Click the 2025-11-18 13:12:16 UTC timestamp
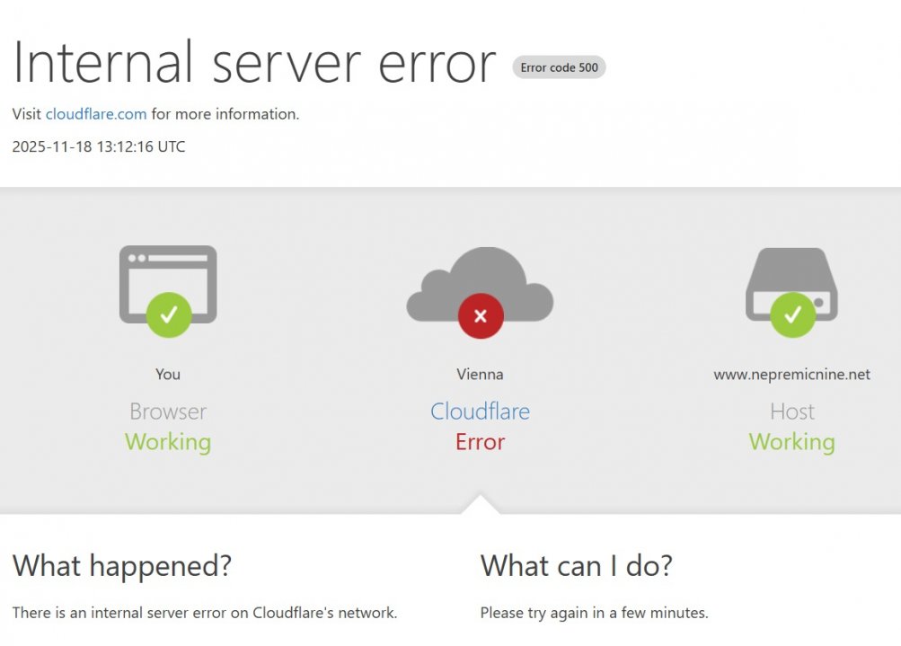The image size is (901, 646). (99, 146)
